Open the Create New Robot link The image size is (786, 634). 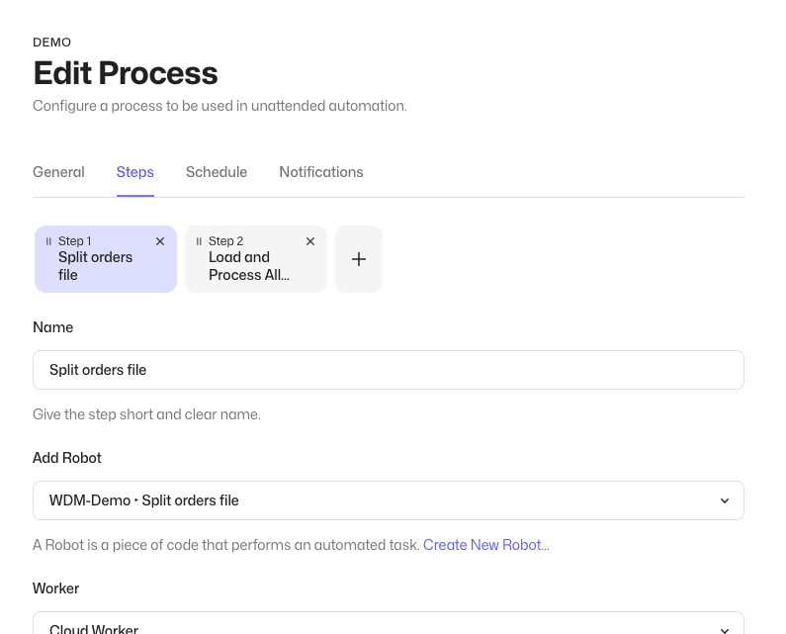click(486, 545)
